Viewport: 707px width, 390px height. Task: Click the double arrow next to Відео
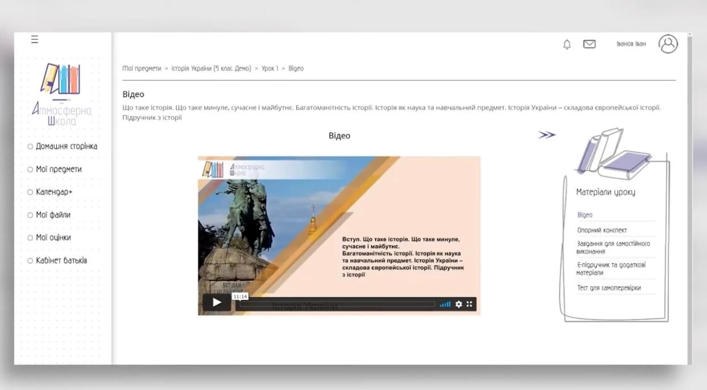click(x=546, y=135)
